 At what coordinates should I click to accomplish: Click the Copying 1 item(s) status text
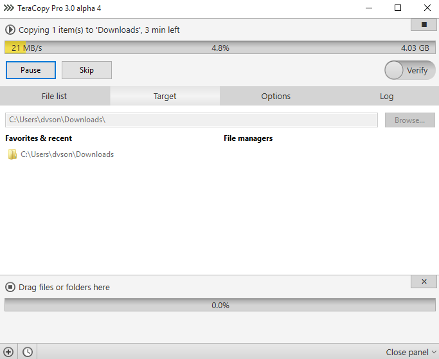click(99, 30)
